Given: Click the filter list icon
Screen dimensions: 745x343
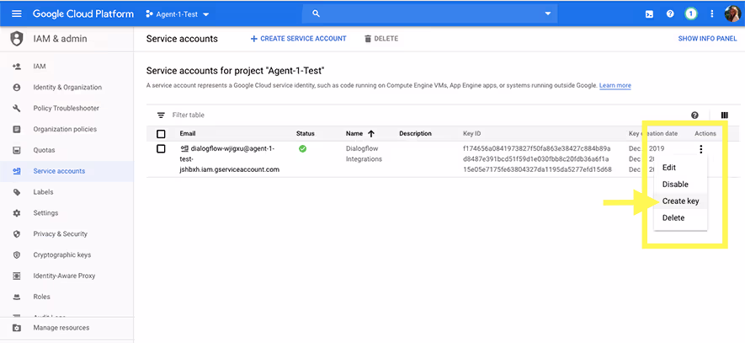Looking at the screenshot, I should (161, 115).
